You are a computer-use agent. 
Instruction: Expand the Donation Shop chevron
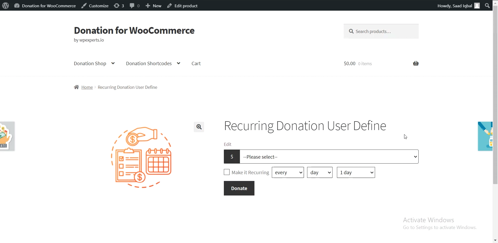113,63
